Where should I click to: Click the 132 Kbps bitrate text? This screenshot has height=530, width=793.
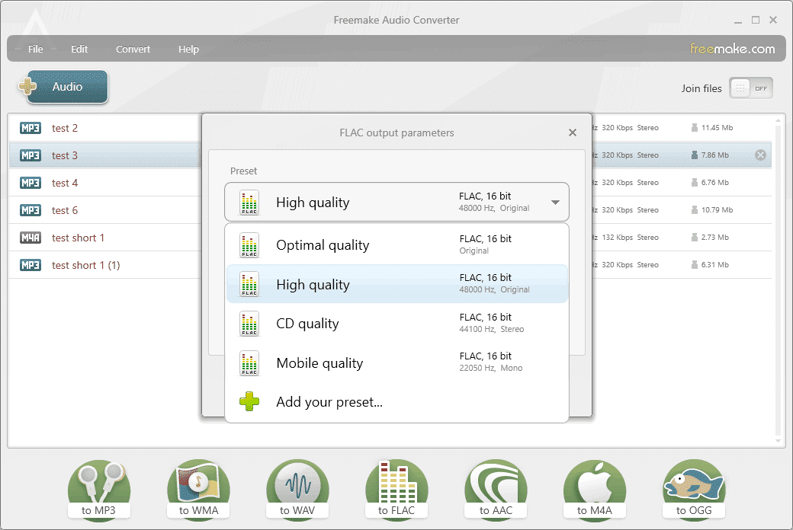tap(618, 237)
